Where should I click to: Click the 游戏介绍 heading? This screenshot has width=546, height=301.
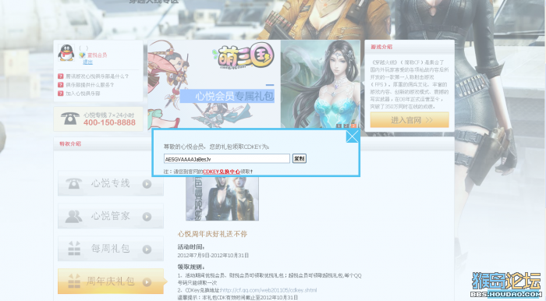[x=381, y=47]
